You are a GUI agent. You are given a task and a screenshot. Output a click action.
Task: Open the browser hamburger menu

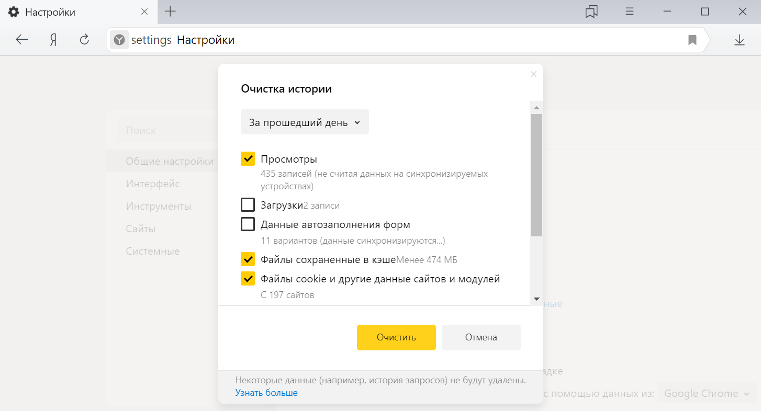tap(630, 12)
